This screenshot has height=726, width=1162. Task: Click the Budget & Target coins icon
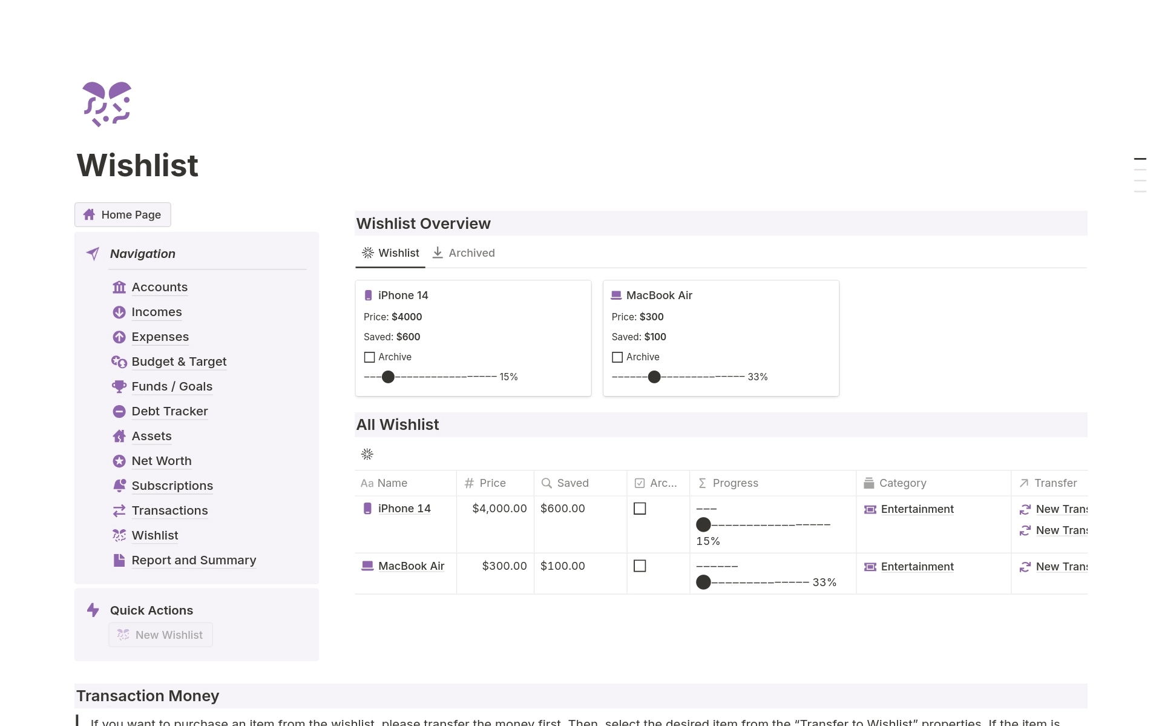pos(119,361)
